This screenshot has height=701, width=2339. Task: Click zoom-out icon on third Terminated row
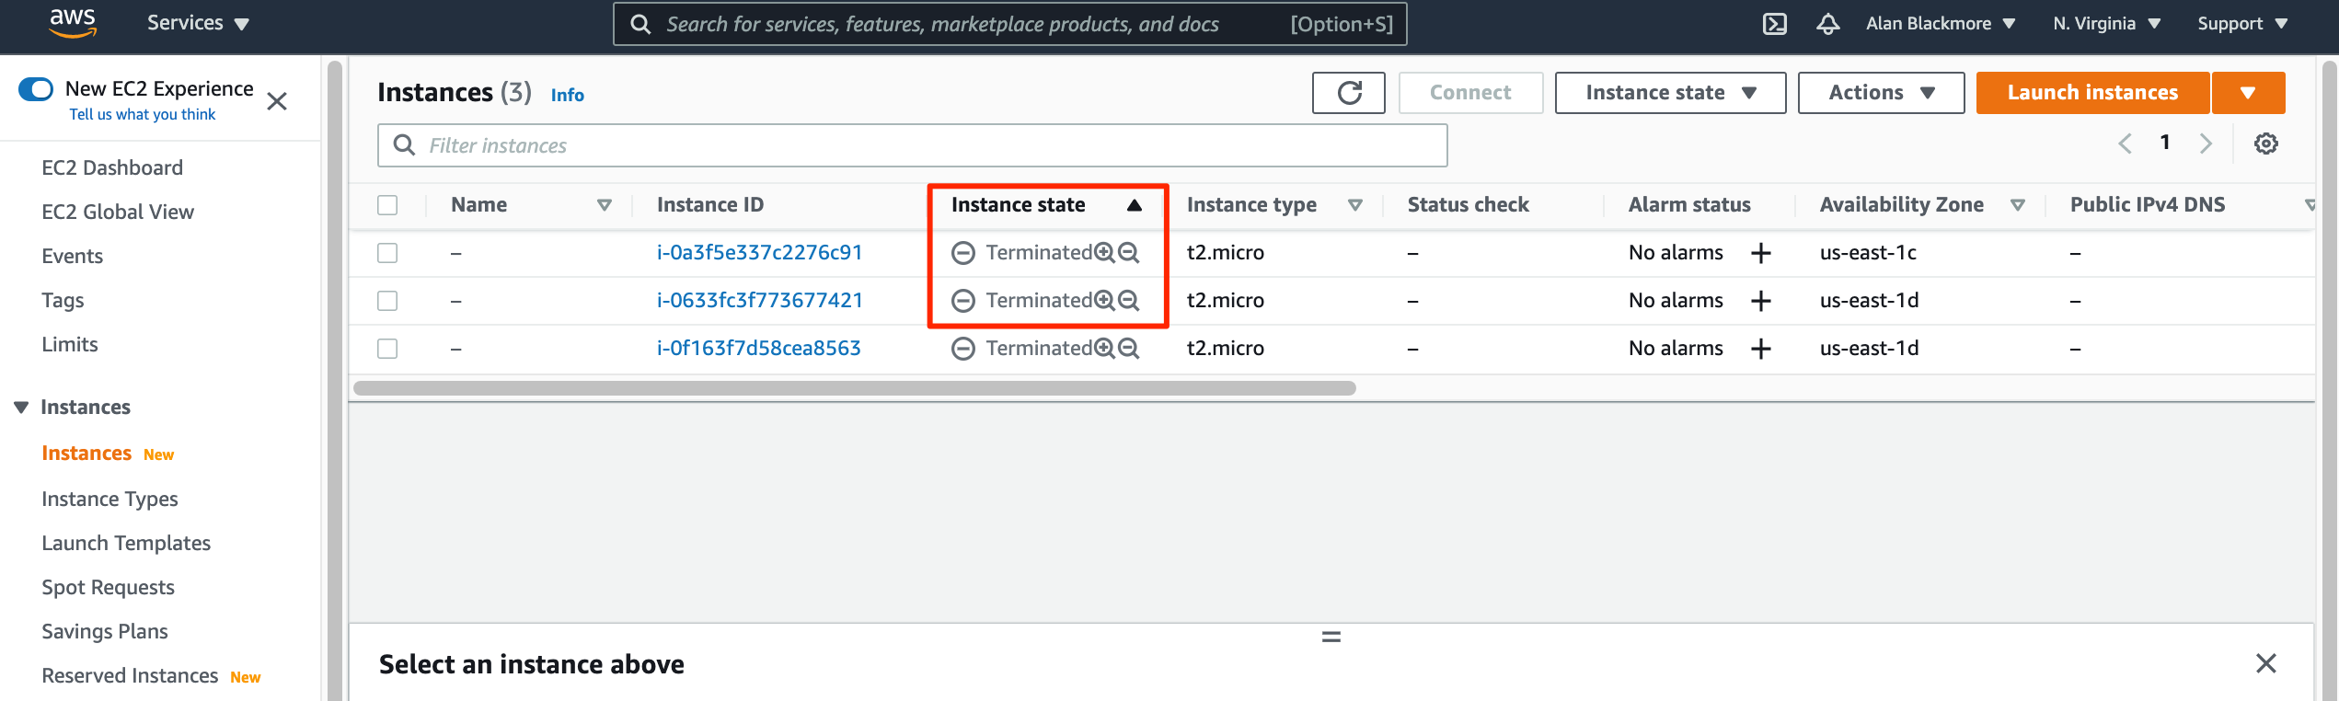click(1129, 349)
